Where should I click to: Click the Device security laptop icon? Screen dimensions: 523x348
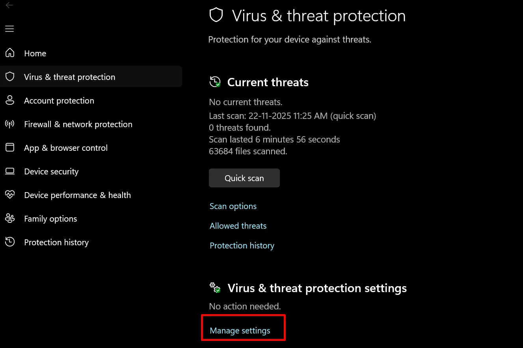10,171
